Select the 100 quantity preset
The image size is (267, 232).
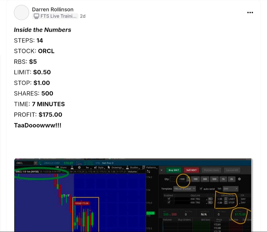195,179
